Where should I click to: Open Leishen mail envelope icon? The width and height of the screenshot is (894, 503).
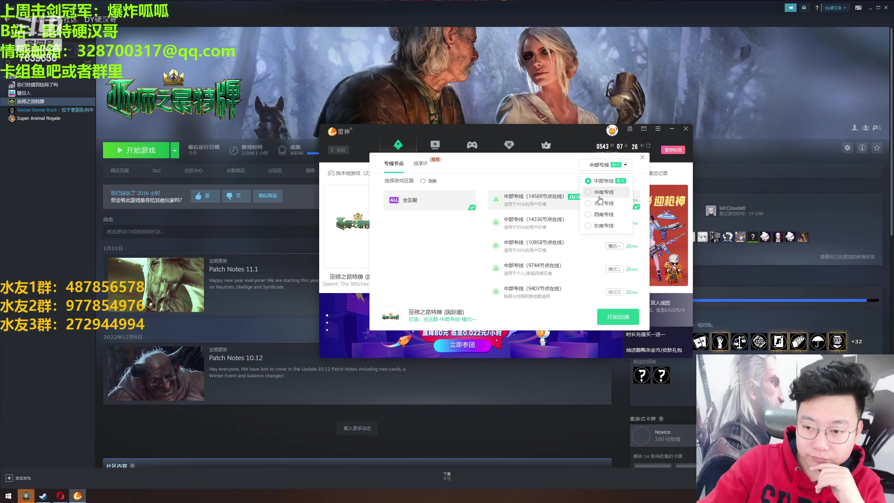[x=644, y=129]
